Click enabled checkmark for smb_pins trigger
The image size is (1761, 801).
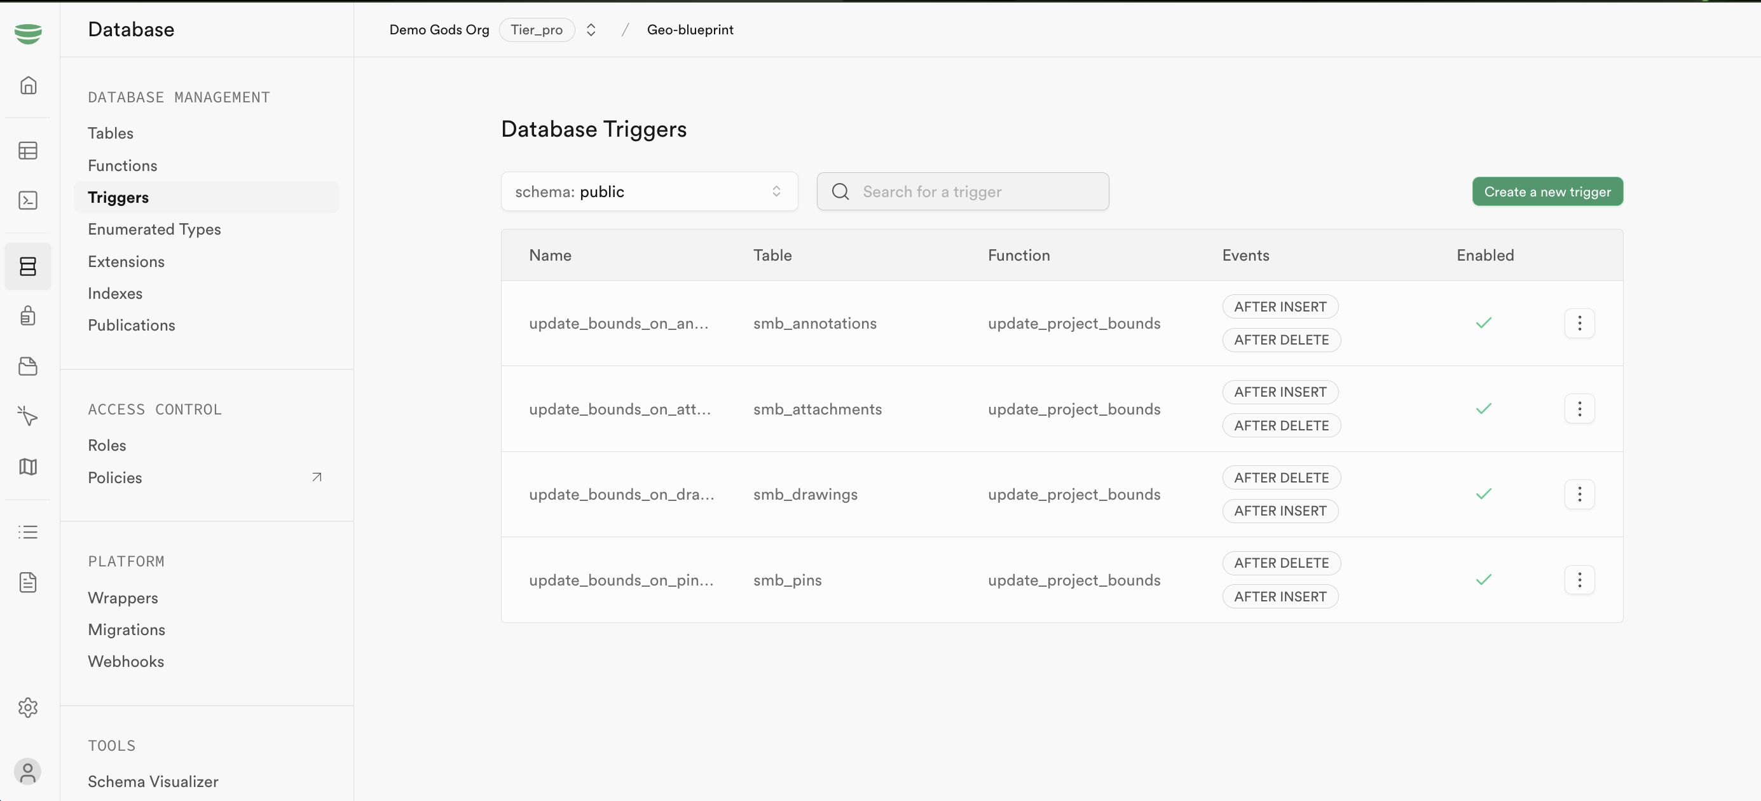(x=1483, y=580)
